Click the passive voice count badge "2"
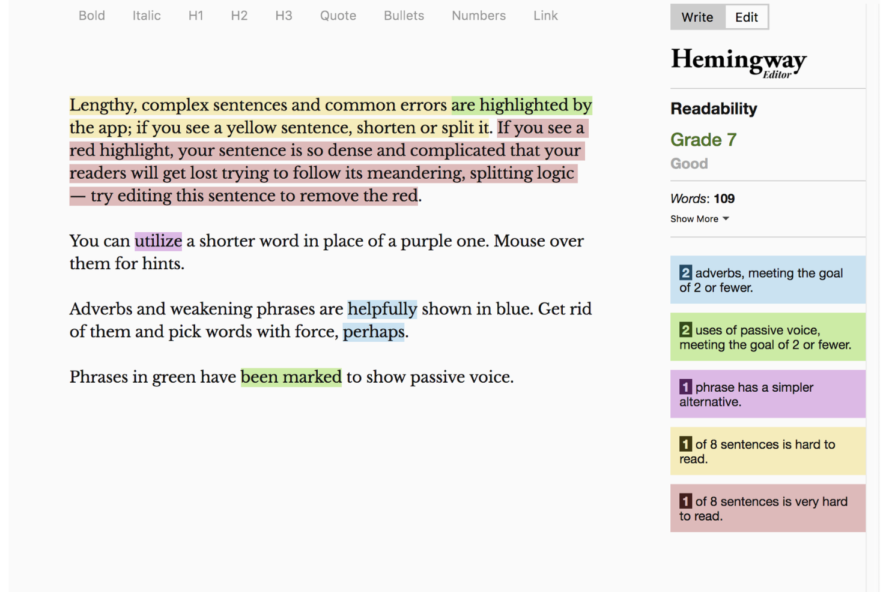This screenshot has width=889, height=592. coord(685,330)
